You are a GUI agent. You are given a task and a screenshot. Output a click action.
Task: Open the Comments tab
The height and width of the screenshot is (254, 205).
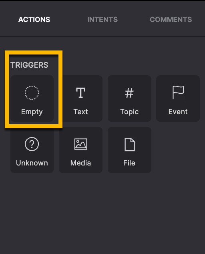171,20
